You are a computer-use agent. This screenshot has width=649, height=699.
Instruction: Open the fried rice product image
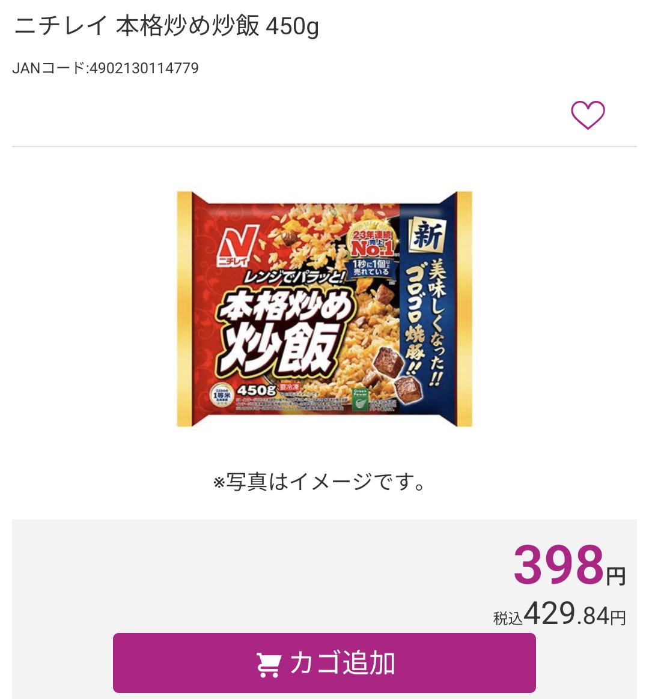[324, 309]
